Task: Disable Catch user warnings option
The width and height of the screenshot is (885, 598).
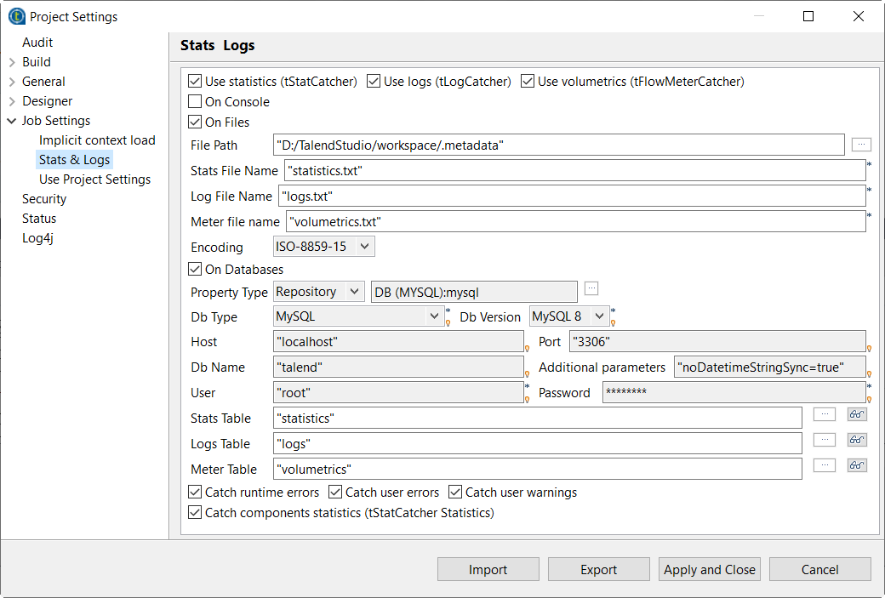Action: point(455,493)
